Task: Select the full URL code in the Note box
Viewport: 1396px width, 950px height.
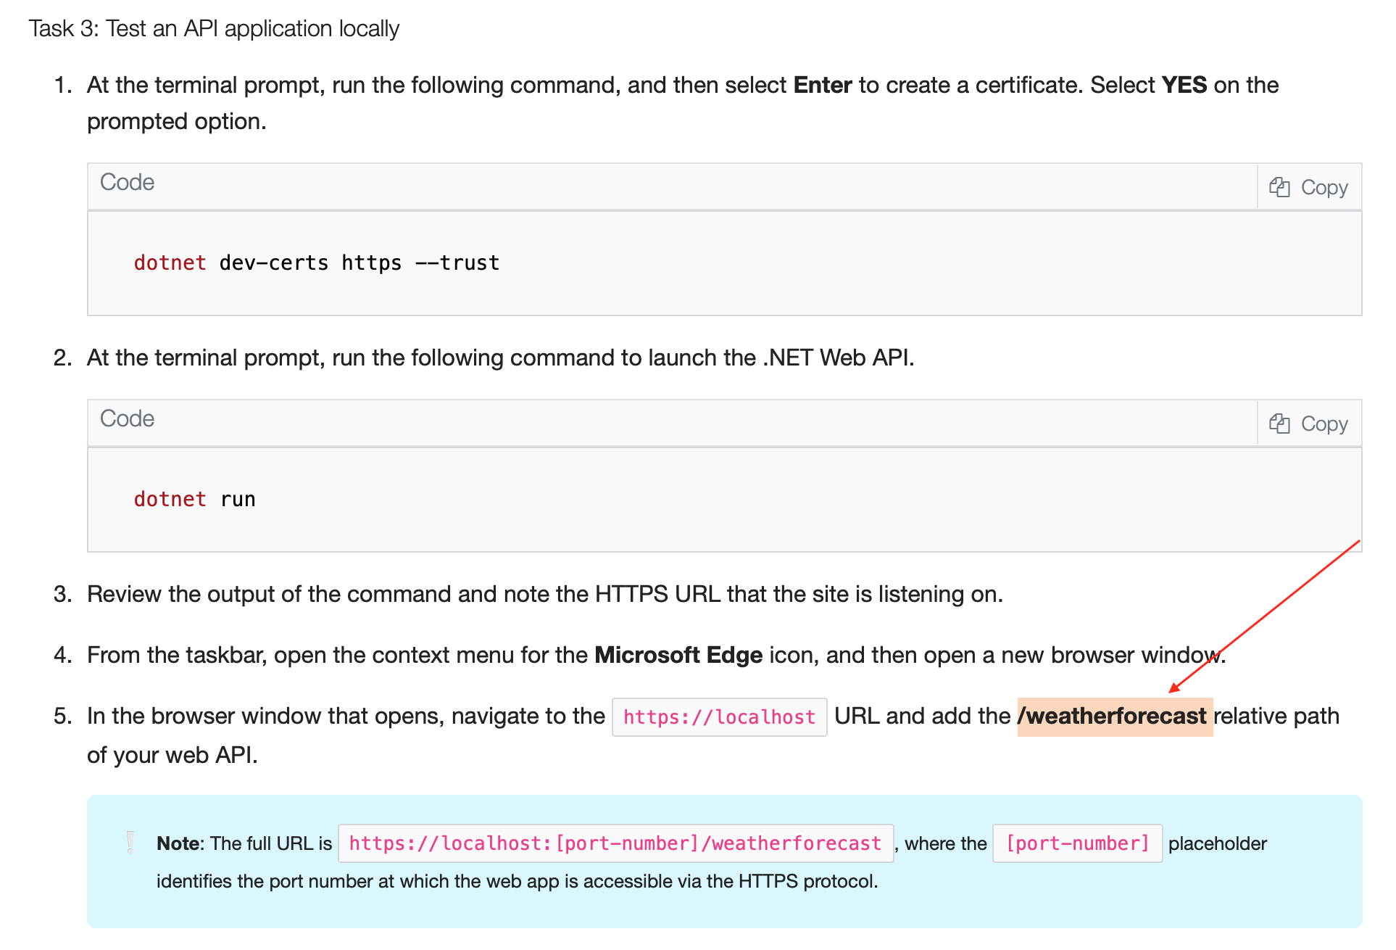Action: 615,843
